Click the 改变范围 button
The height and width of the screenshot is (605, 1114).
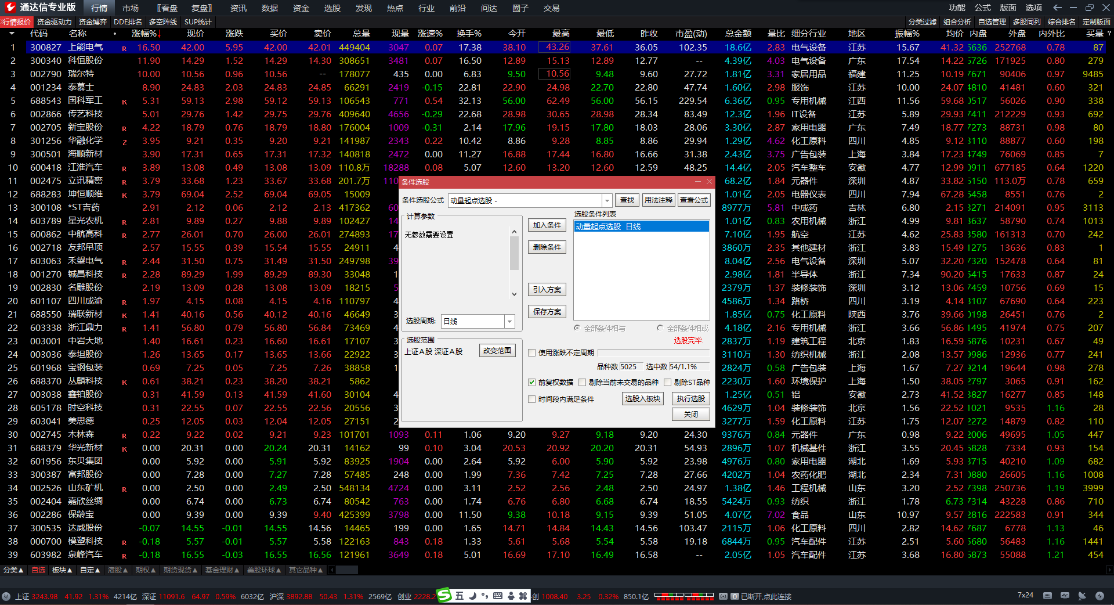pyautogui.click(x=497, y=351)
